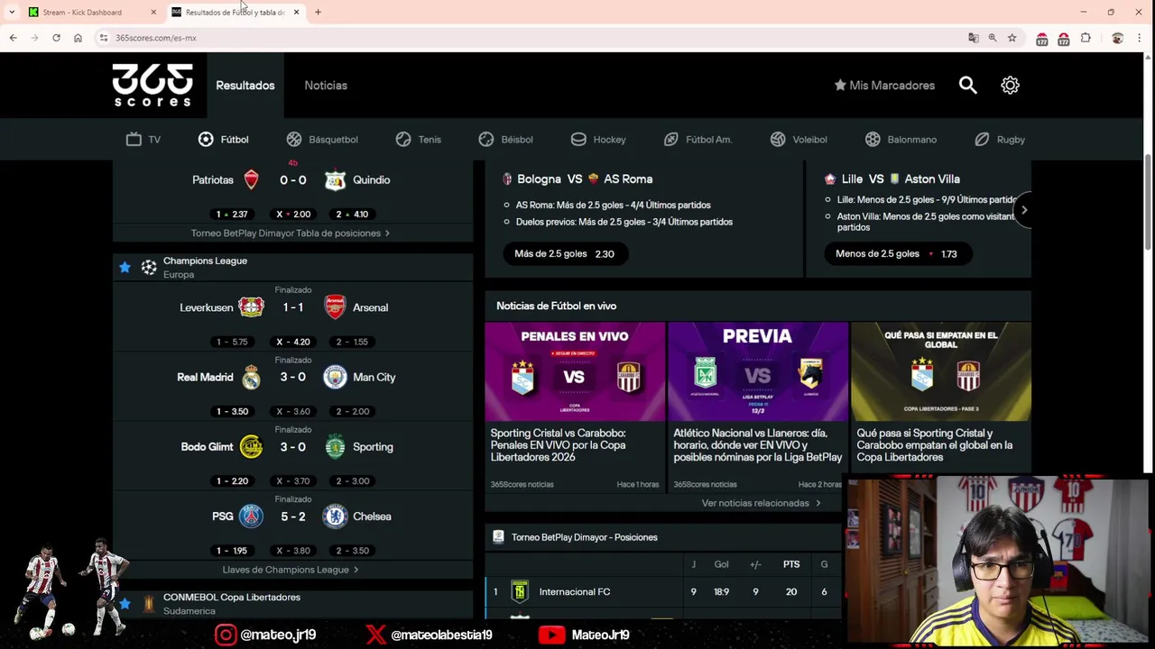Select the Fútbol category
This screenshot has width=1155, height=649.
click(x=223, y=140)
